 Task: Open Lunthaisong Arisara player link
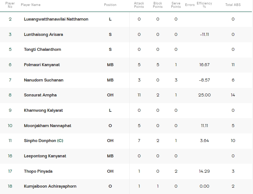(x=43, y=34)
